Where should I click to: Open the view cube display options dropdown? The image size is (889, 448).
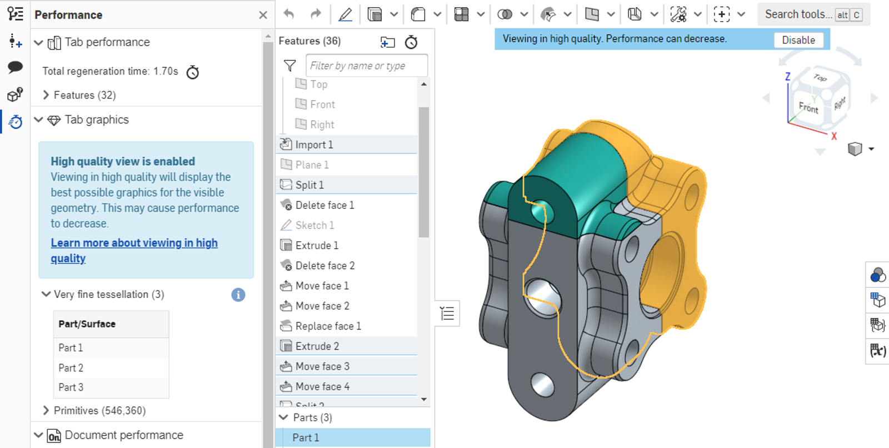tap(871, 149)
